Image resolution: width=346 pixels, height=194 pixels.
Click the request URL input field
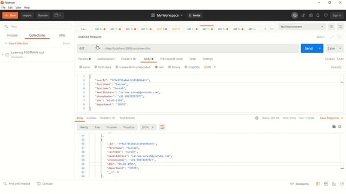coord(201,48)
